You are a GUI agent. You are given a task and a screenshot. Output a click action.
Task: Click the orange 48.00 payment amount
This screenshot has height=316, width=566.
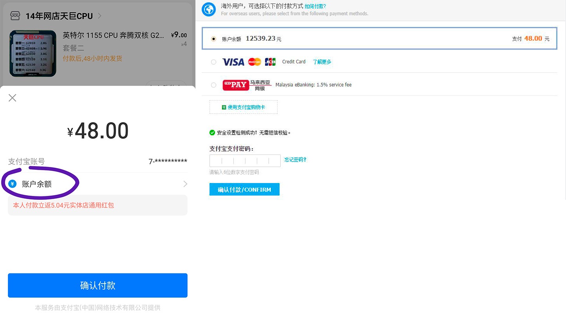tap(533, 38)
